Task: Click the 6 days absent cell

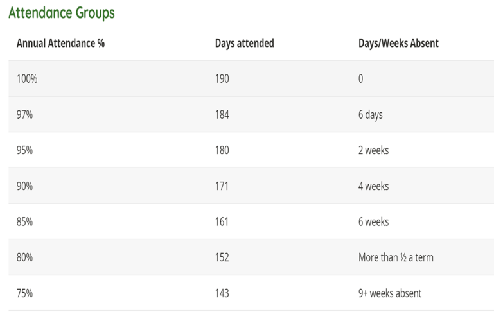Action: (370, 115)
